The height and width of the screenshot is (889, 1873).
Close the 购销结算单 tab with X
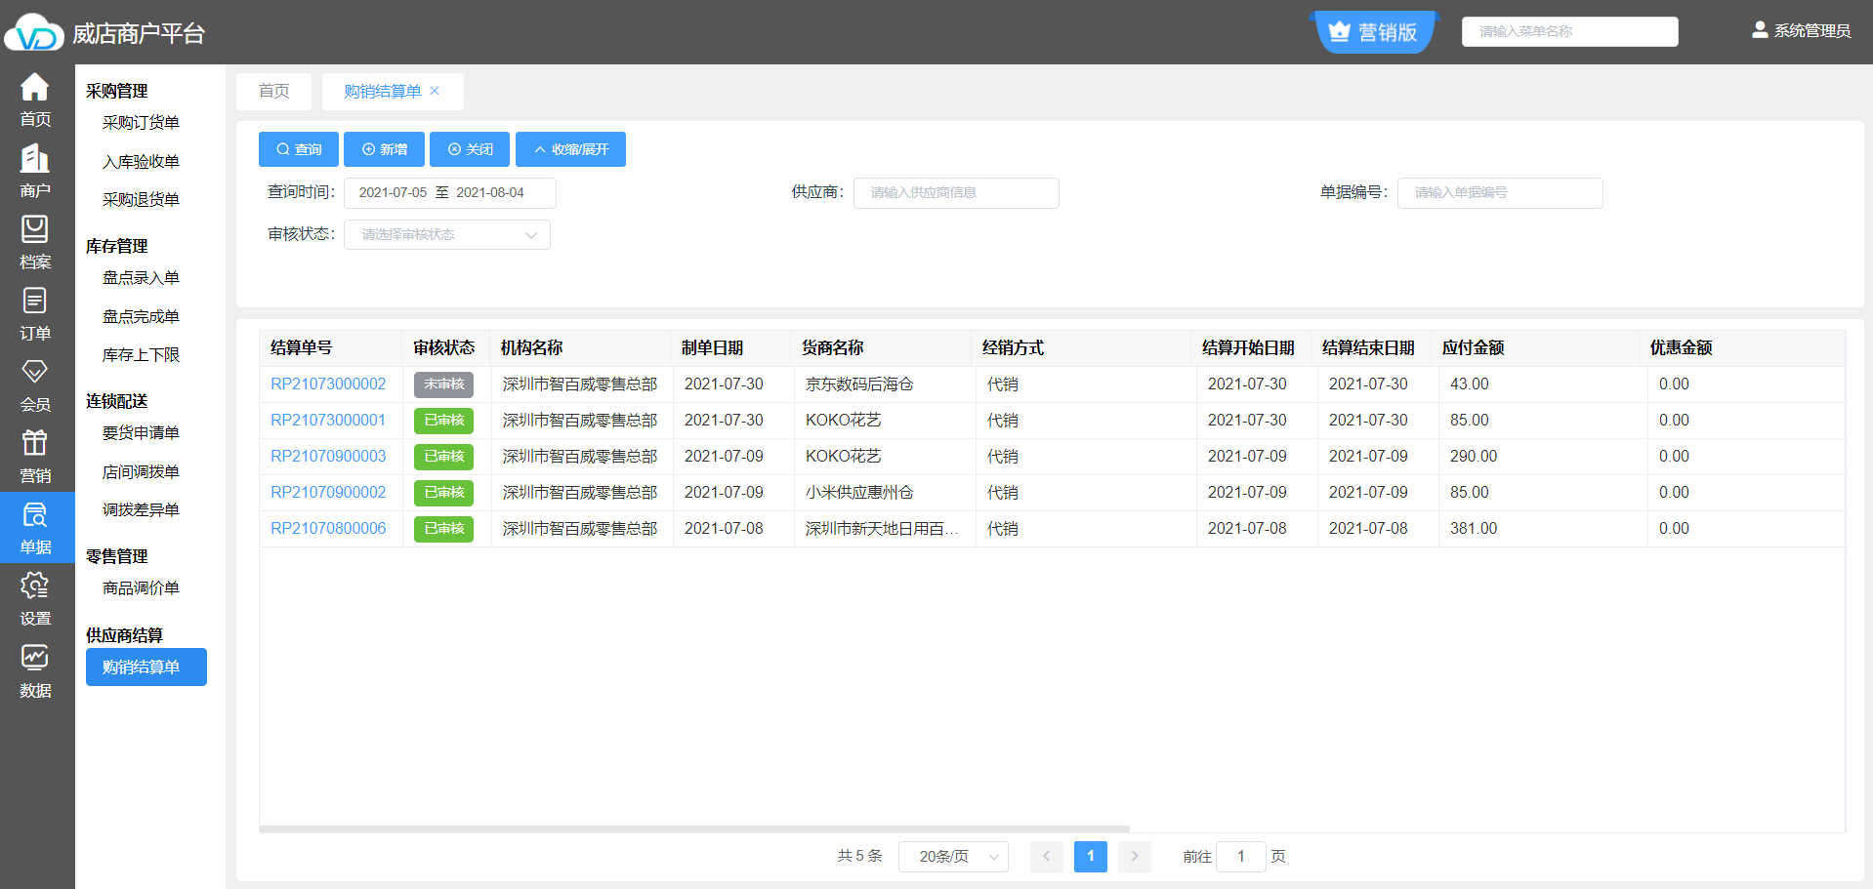(x=435, y=91)
